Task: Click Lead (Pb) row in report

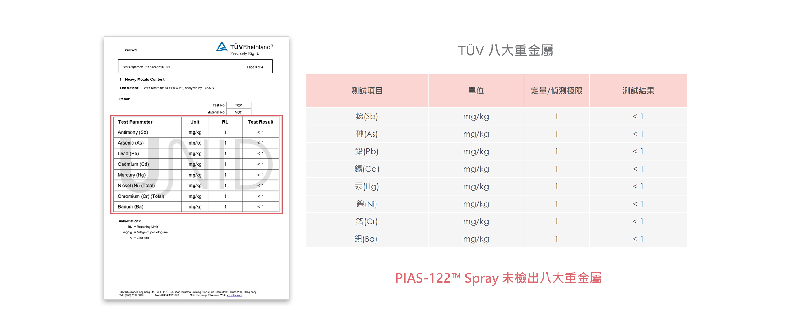Action: pos(196,154)
